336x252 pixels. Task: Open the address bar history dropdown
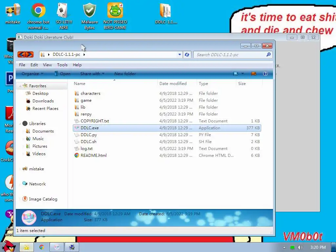(x=179, y=55)
